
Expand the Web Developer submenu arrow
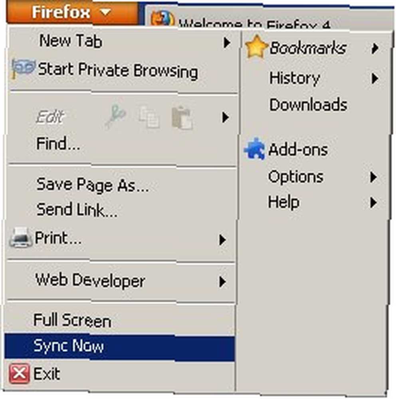pyautogui.click(x=222, y=282)
